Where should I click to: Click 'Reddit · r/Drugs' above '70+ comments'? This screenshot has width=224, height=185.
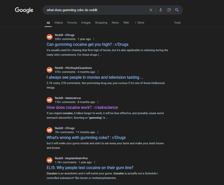coord(65,128)
